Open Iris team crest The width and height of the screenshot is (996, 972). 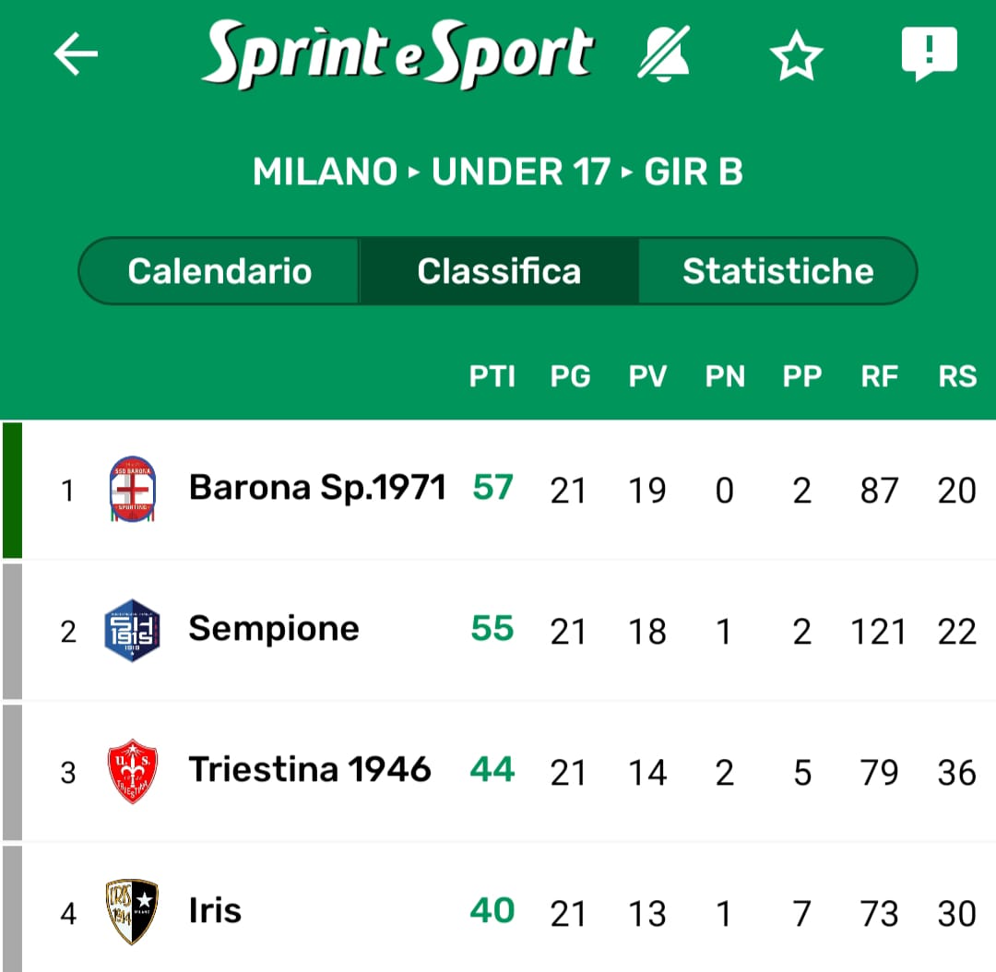click(132, 912)
